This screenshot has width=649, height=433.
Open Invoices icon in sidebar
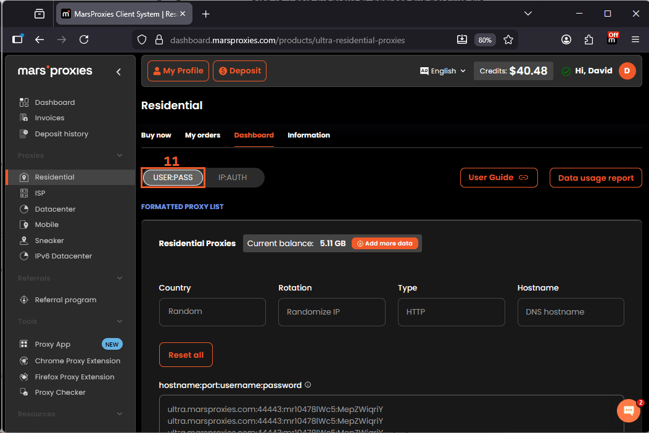(x=24, y=118)
